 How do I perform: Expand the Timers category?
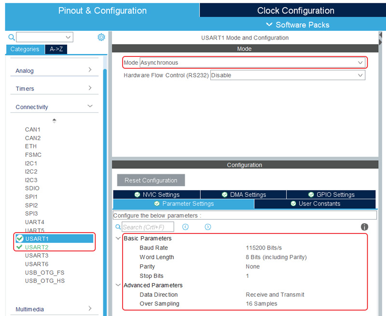[90, 88]
